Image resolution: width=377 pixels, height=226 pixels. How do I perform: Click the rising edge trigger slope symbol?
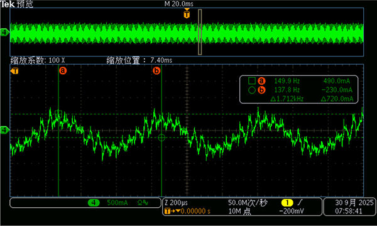coord(300,203)
